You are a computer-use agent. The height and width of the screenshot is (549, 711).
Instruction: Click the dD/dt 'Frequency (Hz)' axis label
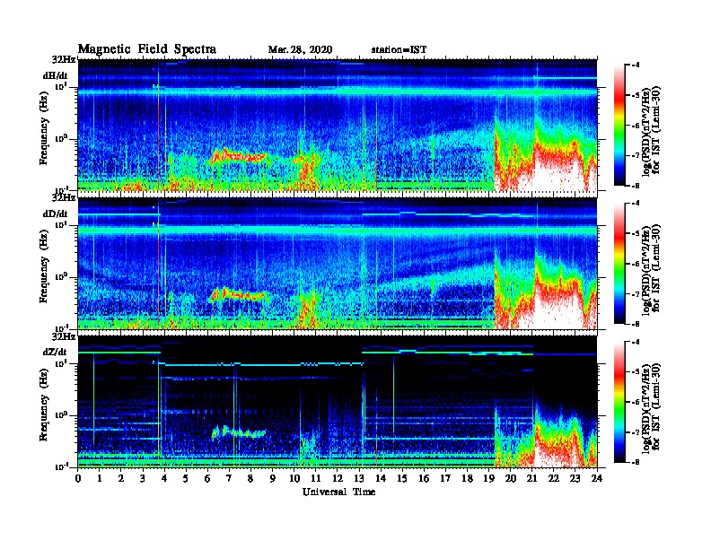(43, 266)
